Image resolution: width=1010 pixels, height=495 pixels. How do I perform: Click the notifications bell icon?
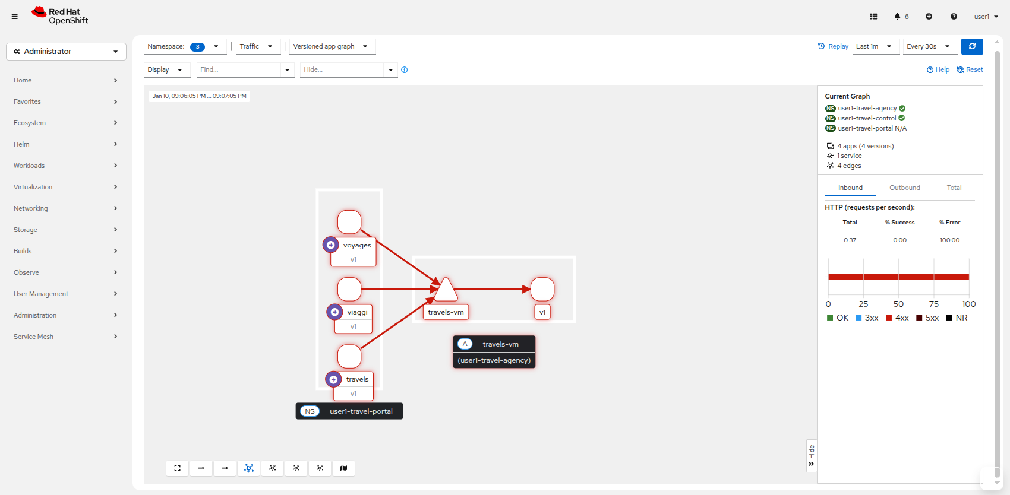click(x=897, y=17)
